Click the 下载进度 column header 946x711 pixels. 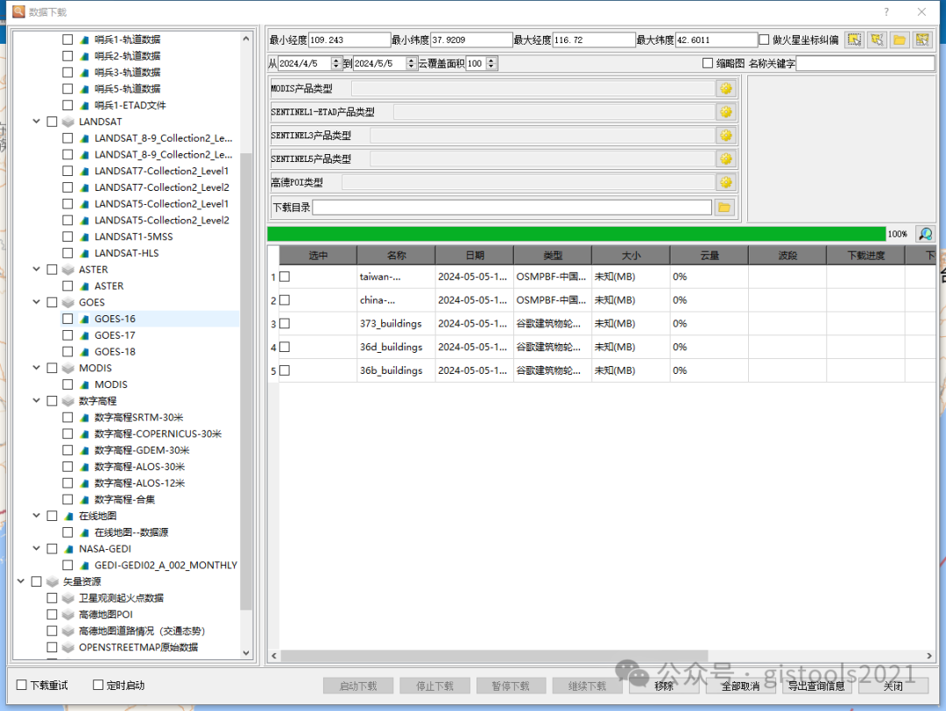click(865, 256)
